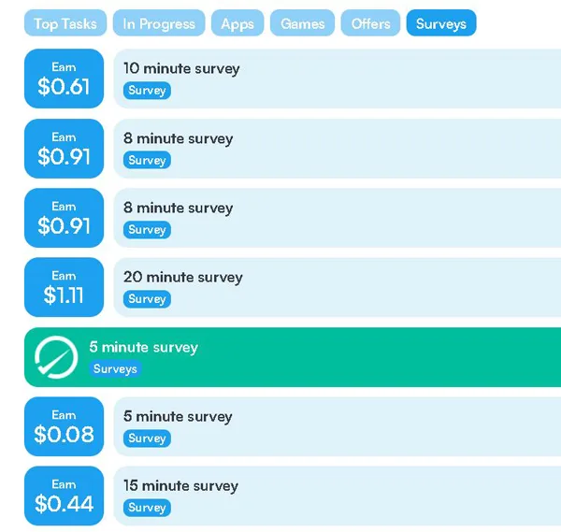Screen dimensions: 561x532
Task: Select the Apps tab
Action: click(x=237, y=23)
